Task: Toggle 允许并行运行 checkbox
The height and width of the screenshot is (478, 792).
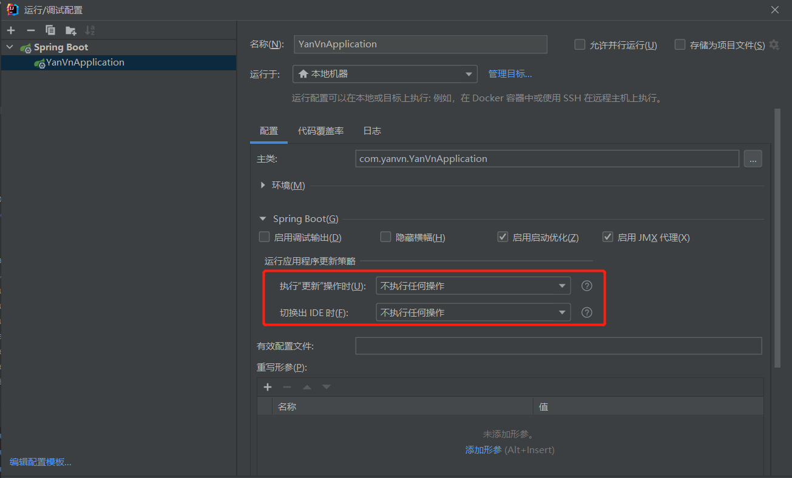Action: (x=580, y=44)
